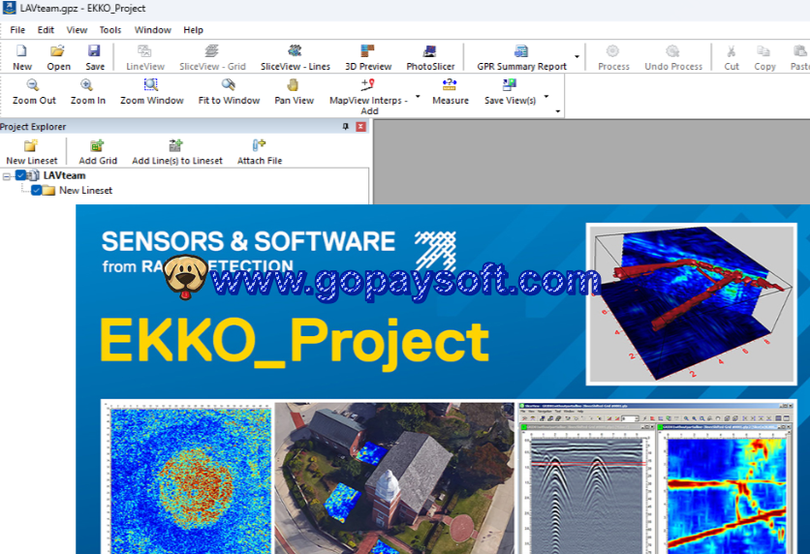Collapse the LAVteam tree node
The width and height of the screenshot is (810, 554).
click(6, 176)
